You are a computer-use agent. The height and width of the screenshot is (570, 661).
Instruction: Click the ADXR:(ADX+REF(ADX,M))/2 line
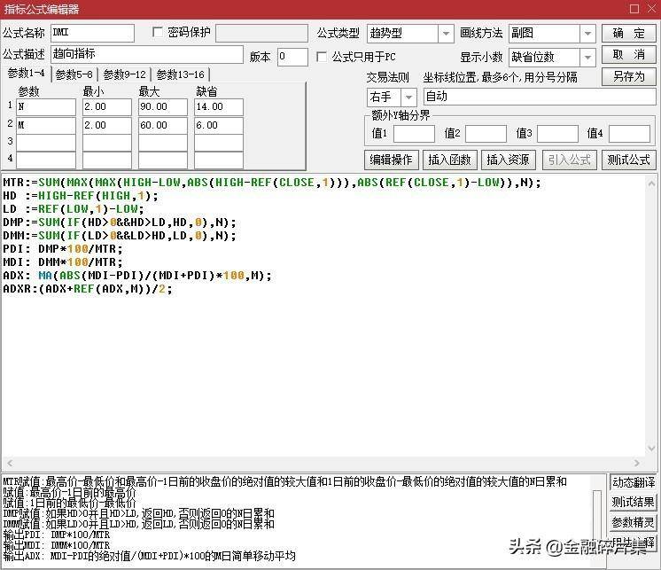pyautogui.click(x=88, y=289)
